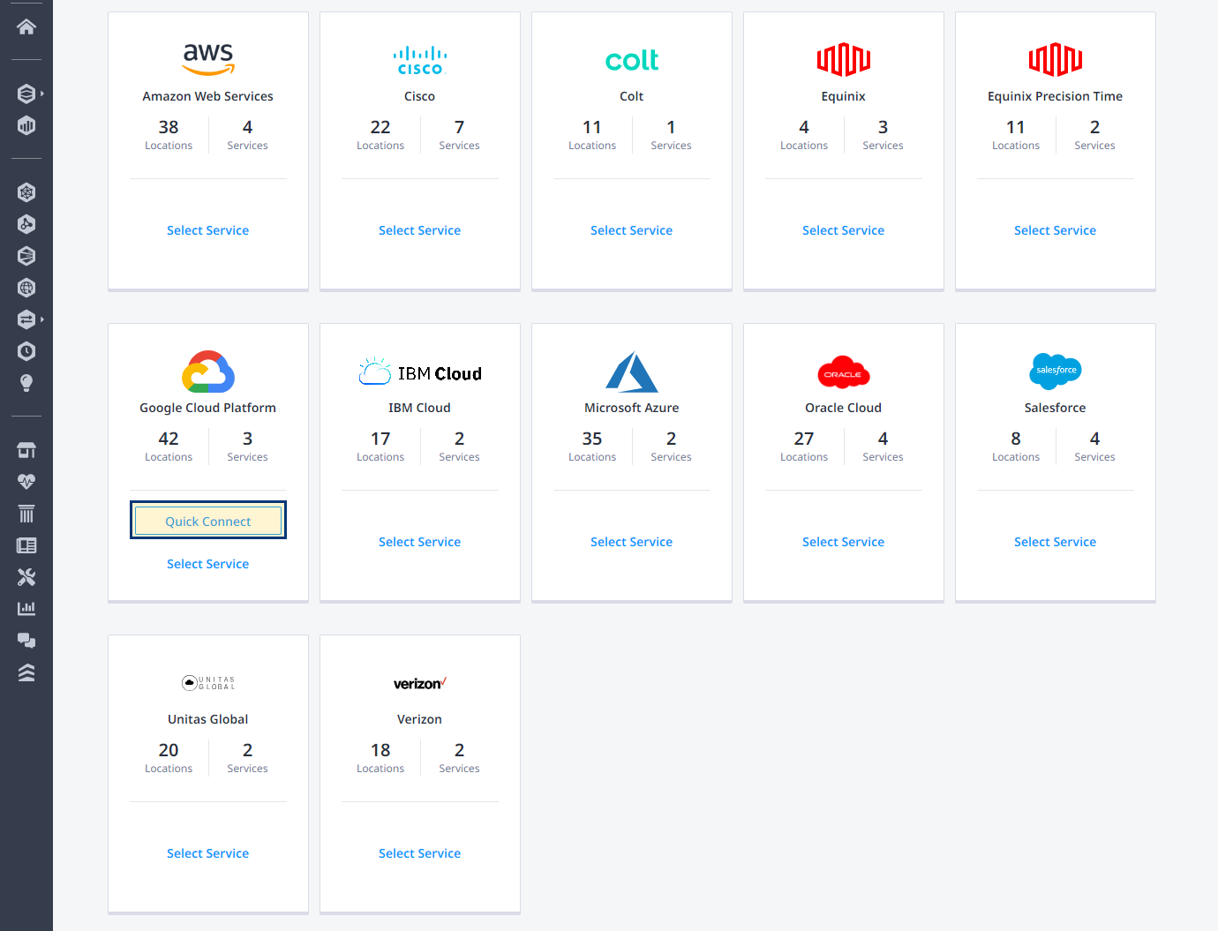
Task: Click '7' services count on Cisco card
Action: tap(460, 127)
